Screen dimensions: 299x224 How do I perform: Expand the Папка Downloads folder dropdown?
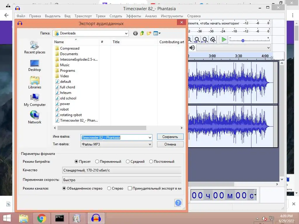126,33
